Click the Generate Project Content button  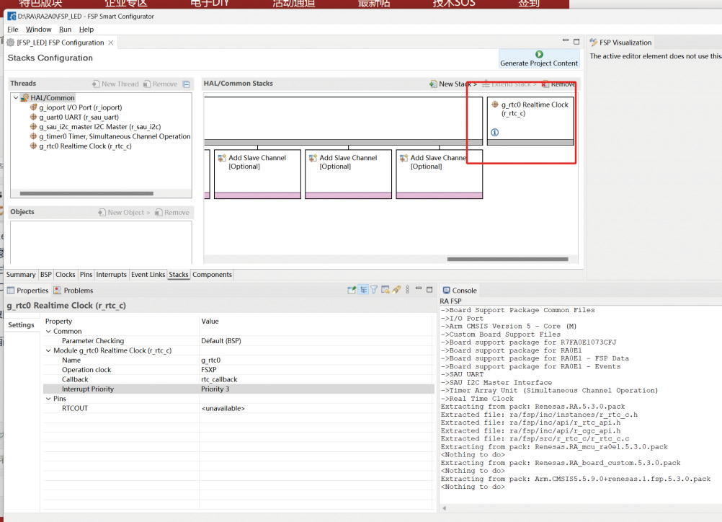click(539, 58)
